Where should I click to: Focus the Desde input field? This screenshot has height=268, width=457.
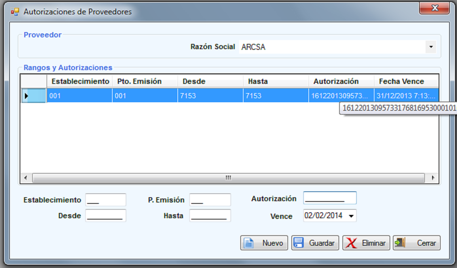point(106,216)
